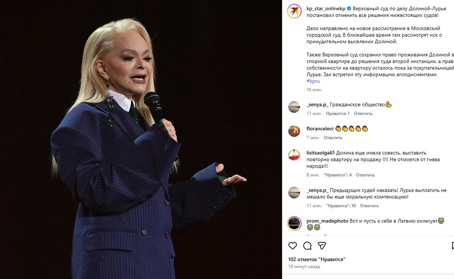This screenshot has width=454, height=279.
Task: Open 102 отметок "Нравится" list
Action: [x=317, y=259]
